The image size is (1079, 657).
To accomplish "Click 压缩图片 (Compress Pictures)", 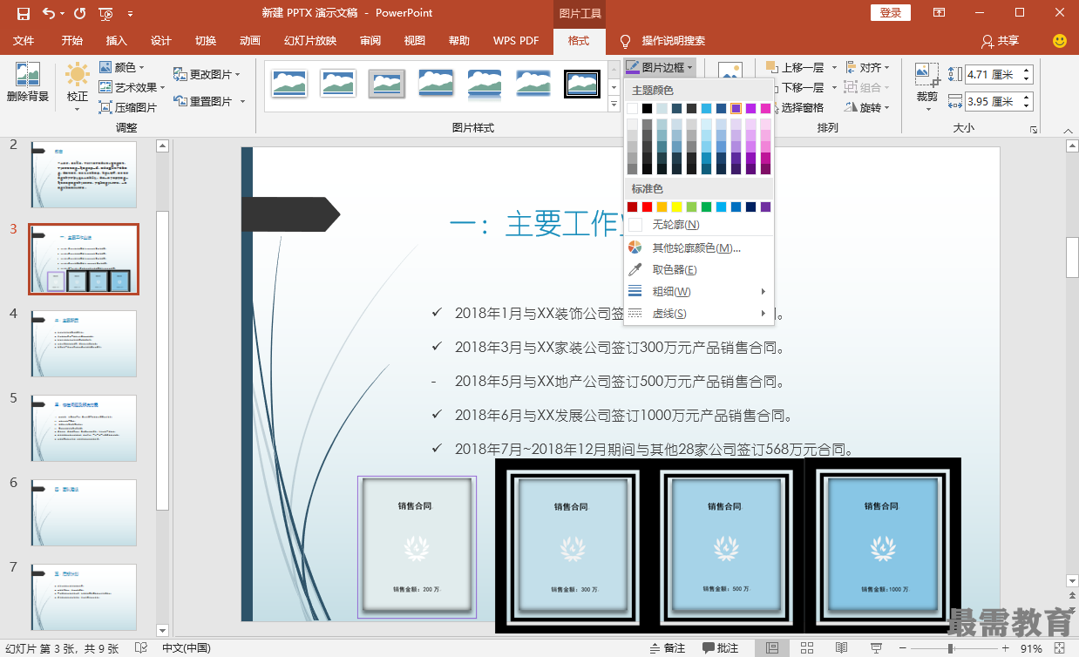I will (x=127, y=108).
